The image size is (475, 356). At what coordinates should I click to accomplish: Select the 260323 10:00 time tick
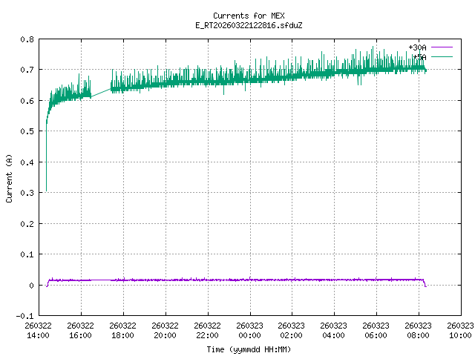(x=460, y=330)
